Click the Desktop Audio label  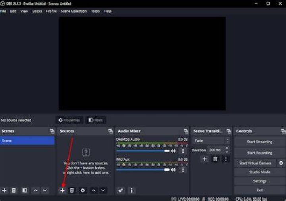(128, 139)
